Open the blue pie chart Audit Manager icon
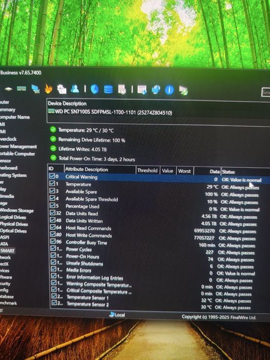This screenshot has width=270, height=360. tap(95, 89)
